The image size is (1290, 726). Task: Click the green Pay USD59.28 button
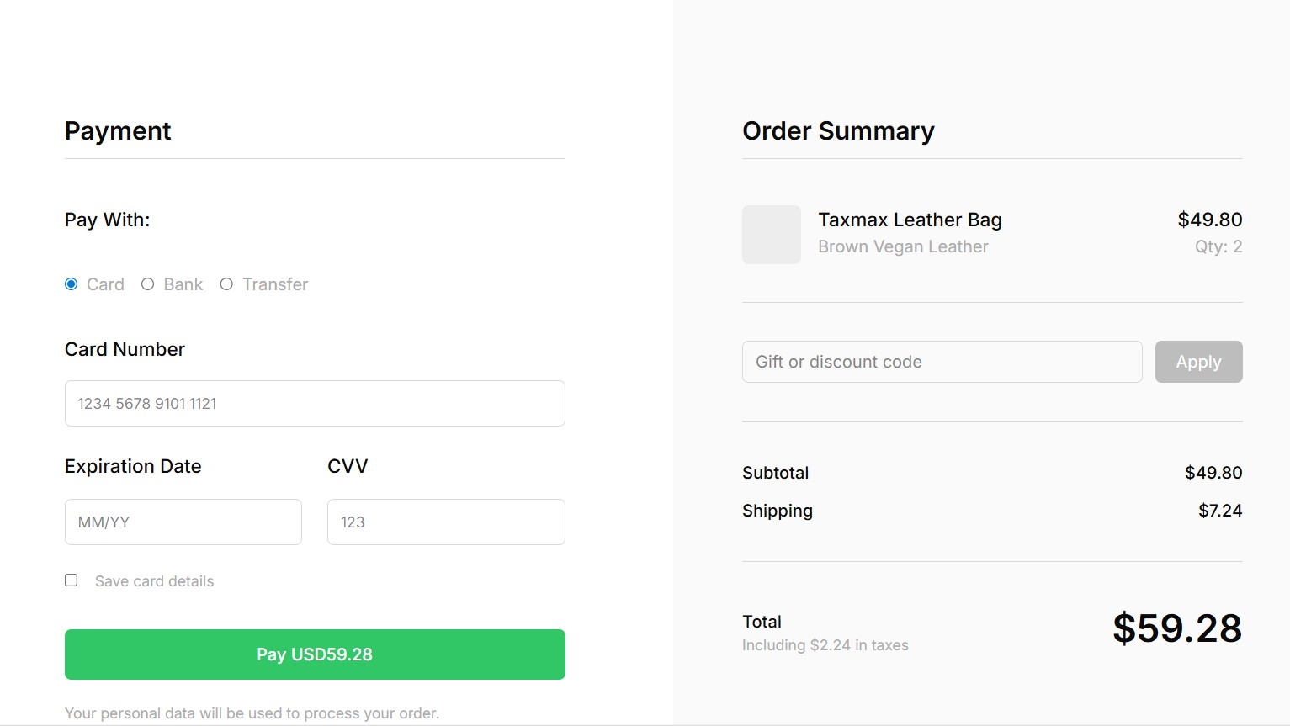point(315,654)
